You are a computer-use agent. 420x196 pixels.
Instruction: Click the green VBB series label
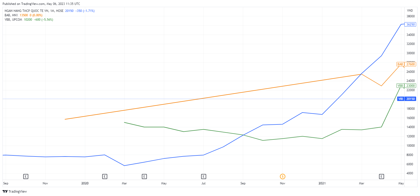(400, 86)
